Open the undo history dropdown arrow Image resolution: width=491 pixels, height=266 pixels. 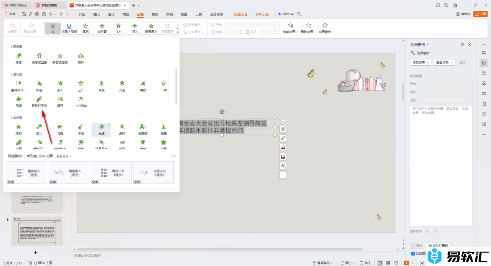(55, 14)
